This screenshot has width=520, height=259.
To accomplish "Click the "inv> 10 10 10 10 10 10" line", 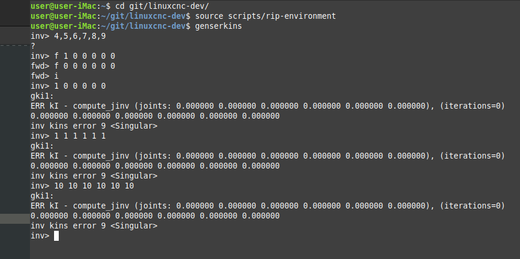I will 82,186.
